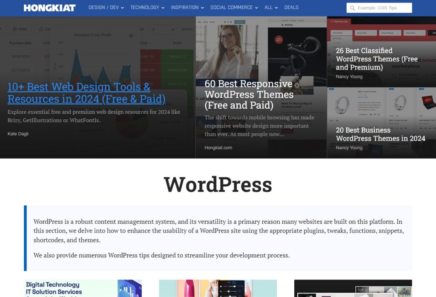
Task: Click the WordPress page heading
Action: pos(218,184)
